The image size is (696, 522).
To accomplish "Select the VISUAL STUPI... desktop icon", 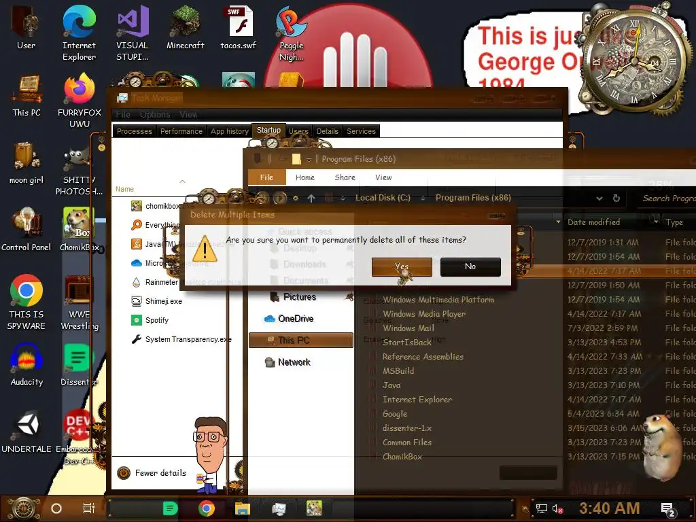I will 133,33.
